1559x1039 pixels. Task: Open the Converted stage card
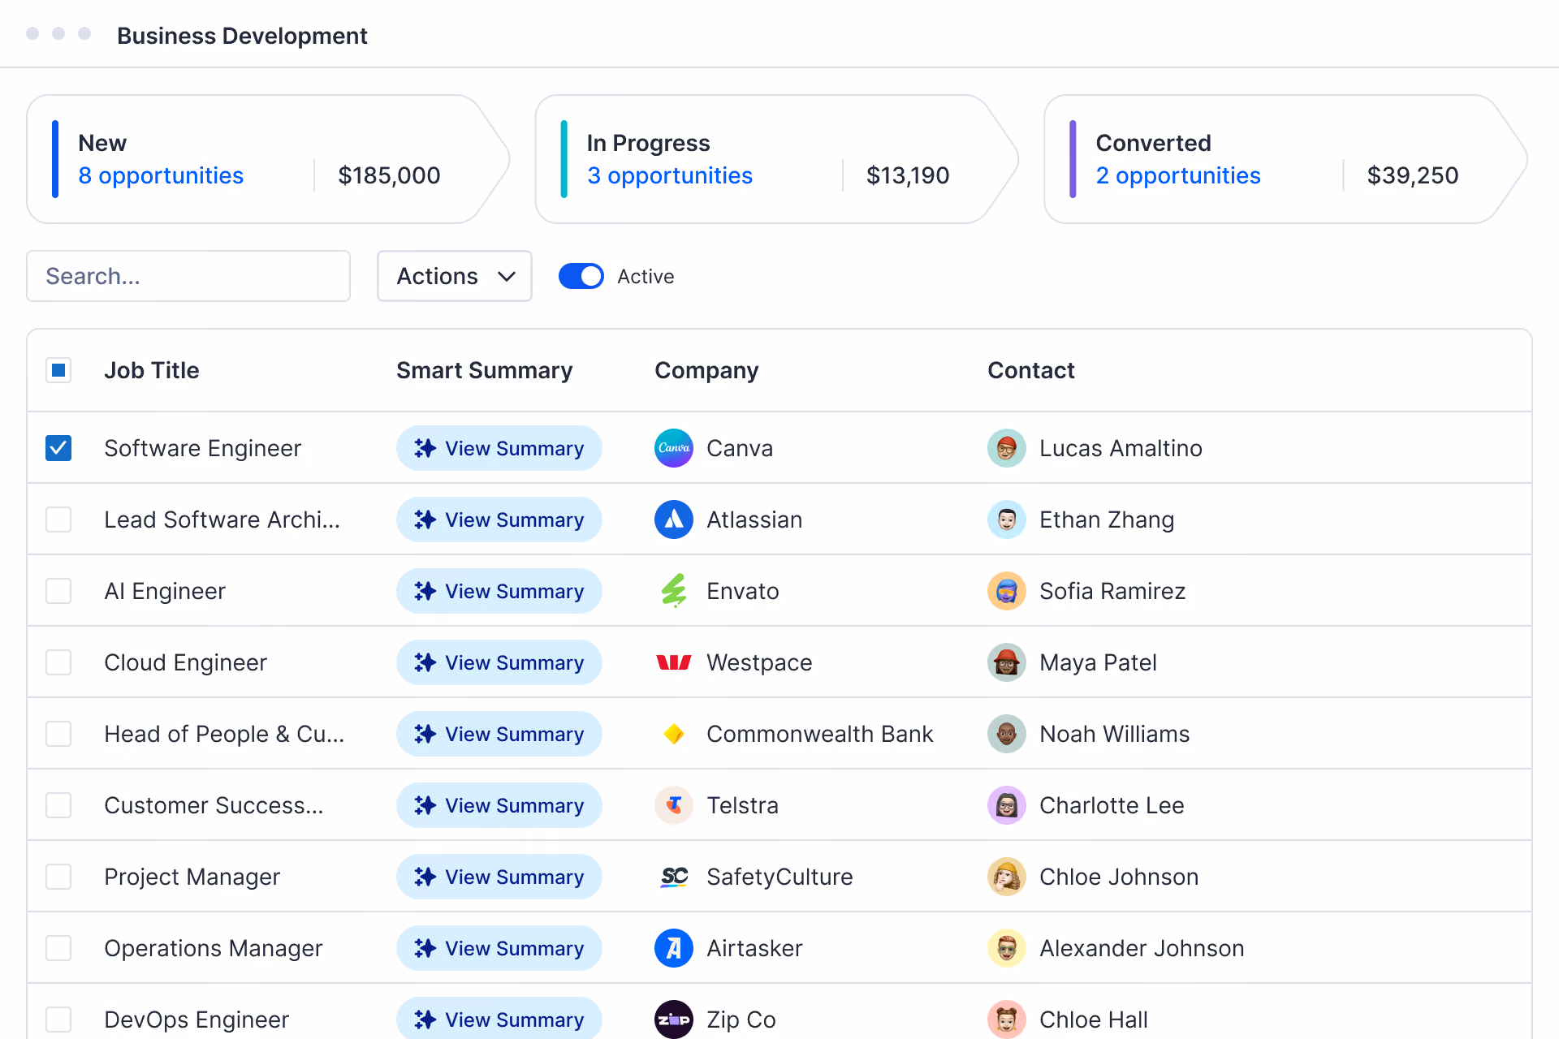click(1285, 159)
